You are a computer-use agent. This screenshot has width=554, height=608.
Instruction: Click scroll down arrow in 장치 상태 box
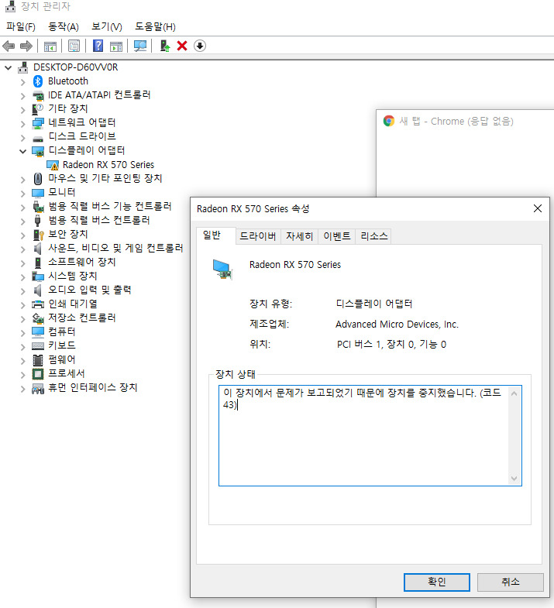point(514,478)
